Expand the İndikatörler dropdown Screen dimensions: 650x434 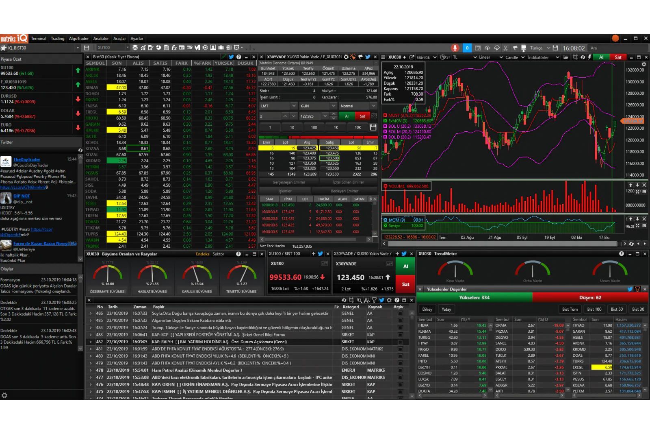[x=543, y=57]
